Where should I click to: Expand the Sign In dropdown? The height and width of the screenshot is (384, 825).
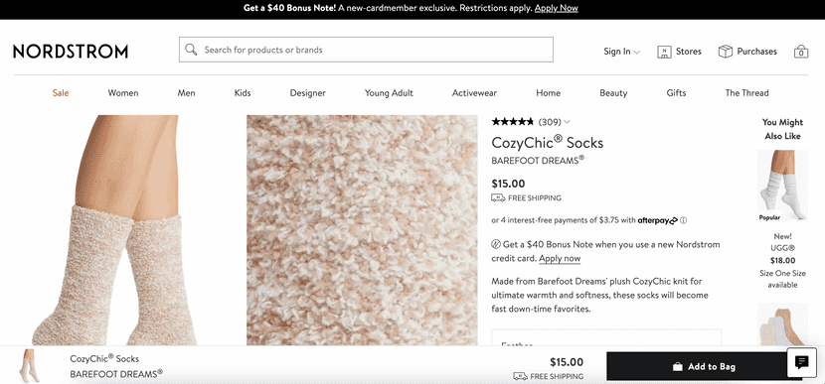[x=621, y=52]
